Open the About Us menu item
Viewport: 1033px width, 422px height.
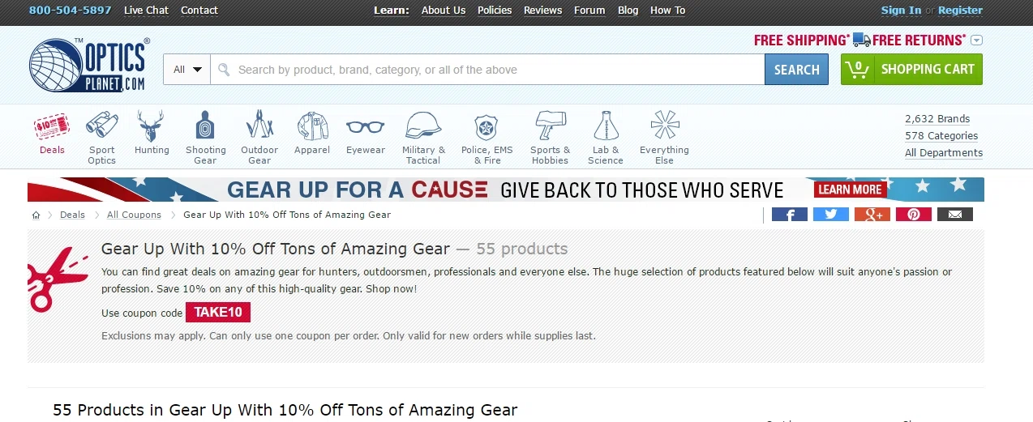[x=444, y=11]
